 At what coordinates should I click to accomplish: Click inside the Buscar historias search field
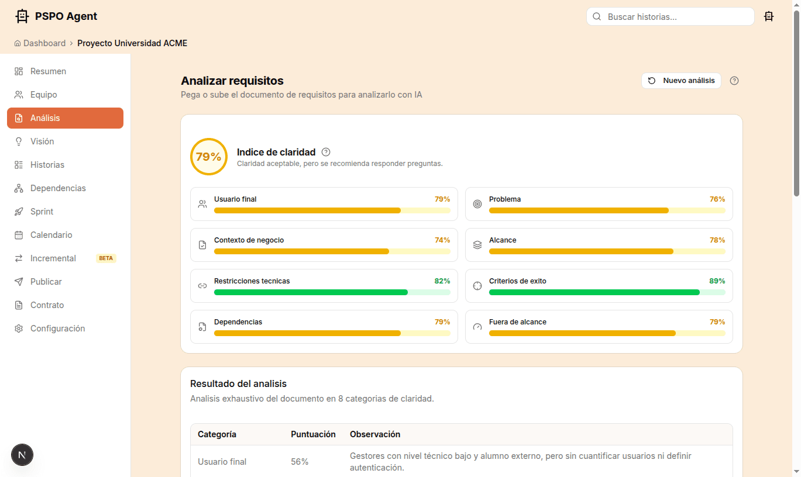[669, 16]
